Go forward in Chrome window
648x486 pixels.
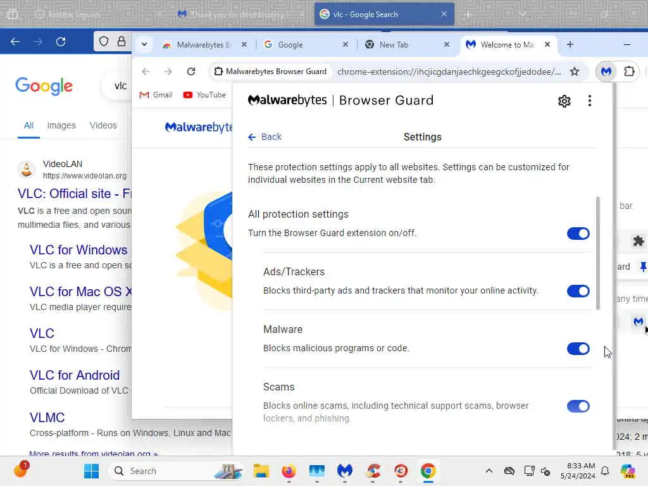point(168,72)
